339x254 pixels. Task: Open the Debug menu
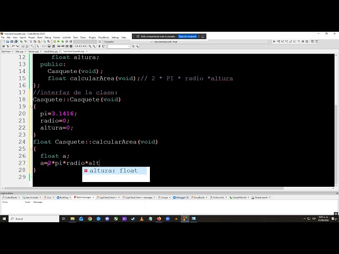[x=48, y=38]
